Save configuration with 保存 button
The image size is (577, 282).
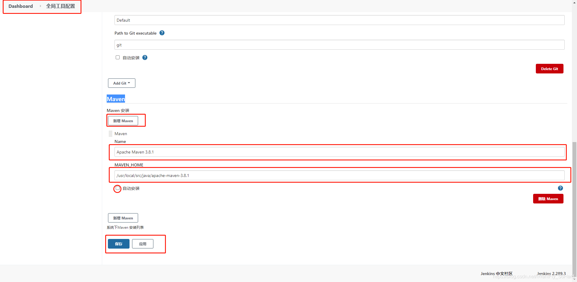click(119, 244)
